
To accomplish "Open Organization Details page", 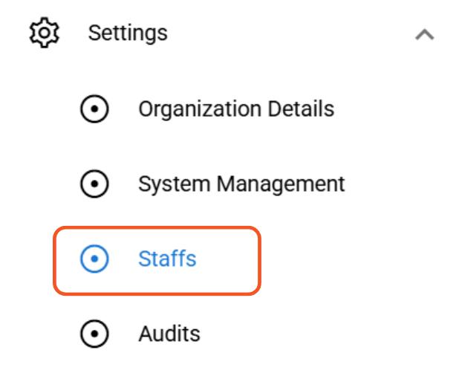I will (235, 110).
